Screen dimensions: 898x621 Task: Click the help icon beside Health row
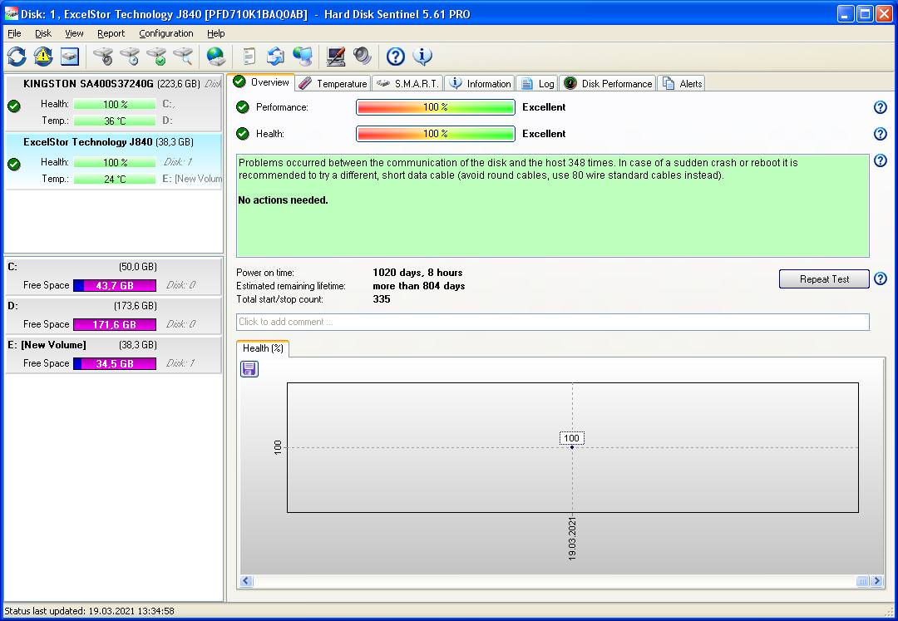881,133
